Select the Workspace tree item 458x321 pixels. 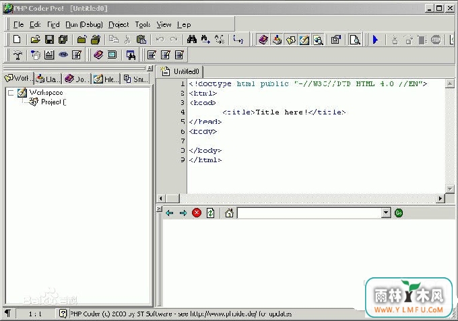(46, 92)
